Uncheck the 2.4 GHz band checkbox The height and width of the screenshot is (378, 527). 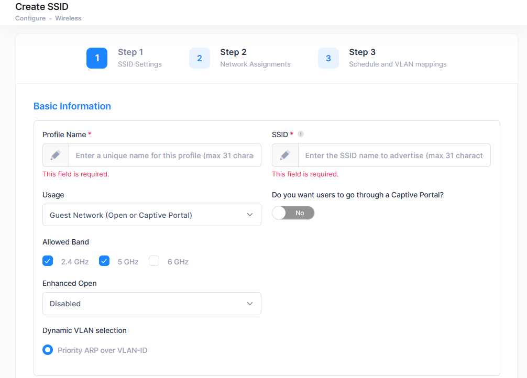(48, 261)
